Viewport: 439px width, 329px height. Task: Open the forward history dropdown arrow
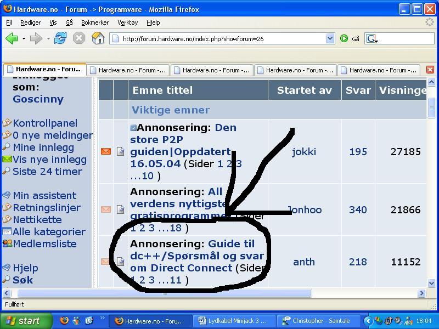pyautogui.click(x=48, y=38)
